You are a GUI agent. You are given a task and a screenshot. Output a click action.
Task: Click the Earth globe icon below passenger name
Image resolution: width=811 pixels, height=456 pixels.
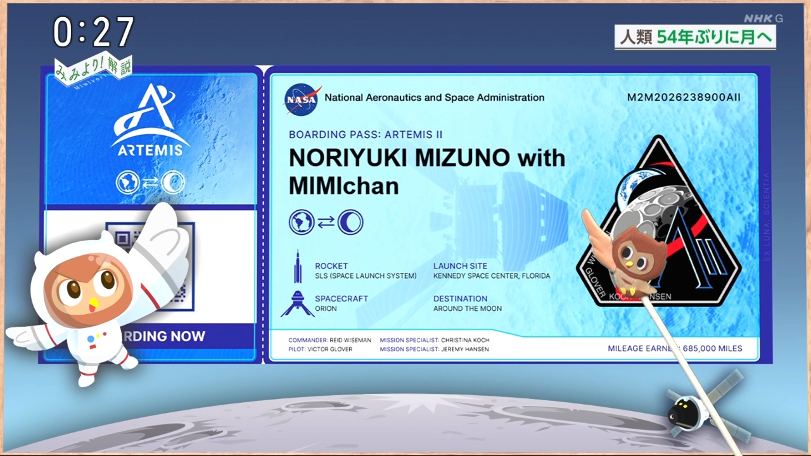tap(302, 222)
